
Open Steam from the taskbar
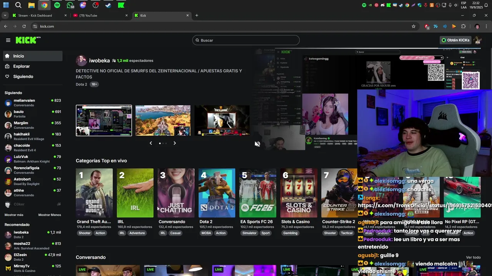coord(108,5)
